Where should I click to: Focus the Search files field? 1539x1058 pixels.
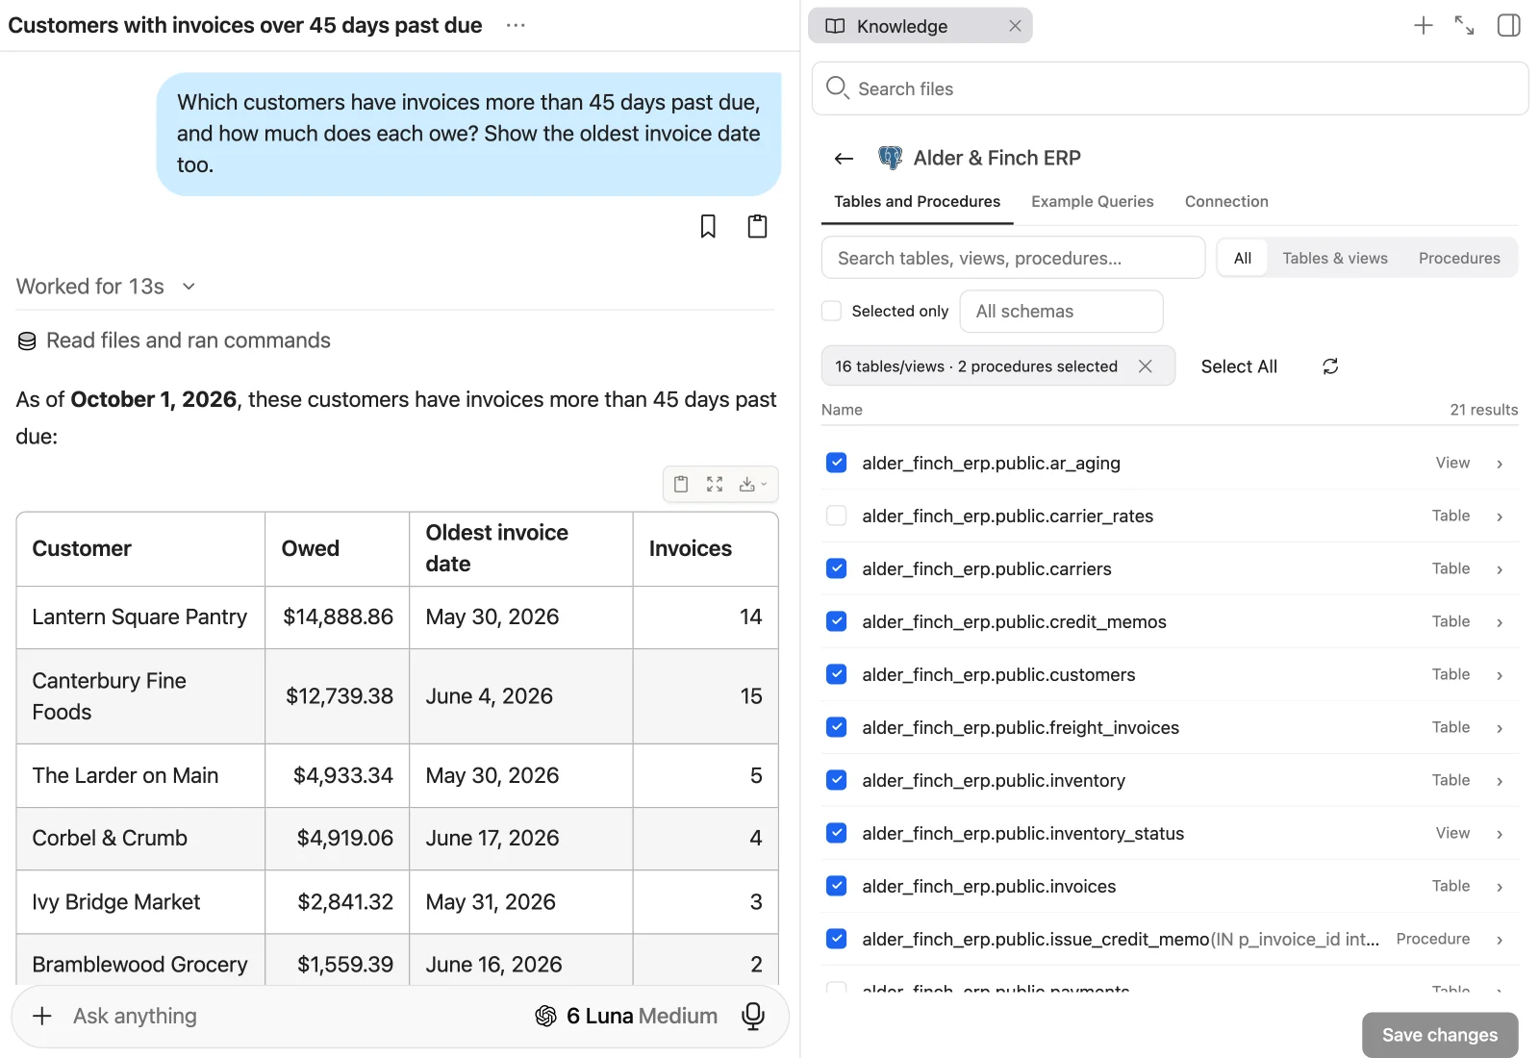1170,88
